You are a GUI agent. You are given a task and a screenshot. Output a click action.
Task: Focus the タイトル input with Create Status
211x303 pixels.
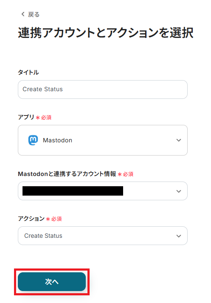(103, 89)
